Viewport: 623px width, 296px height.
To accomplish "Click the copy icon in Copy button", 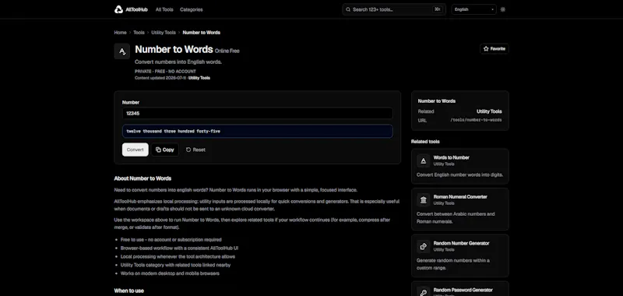I will (158, 150).
